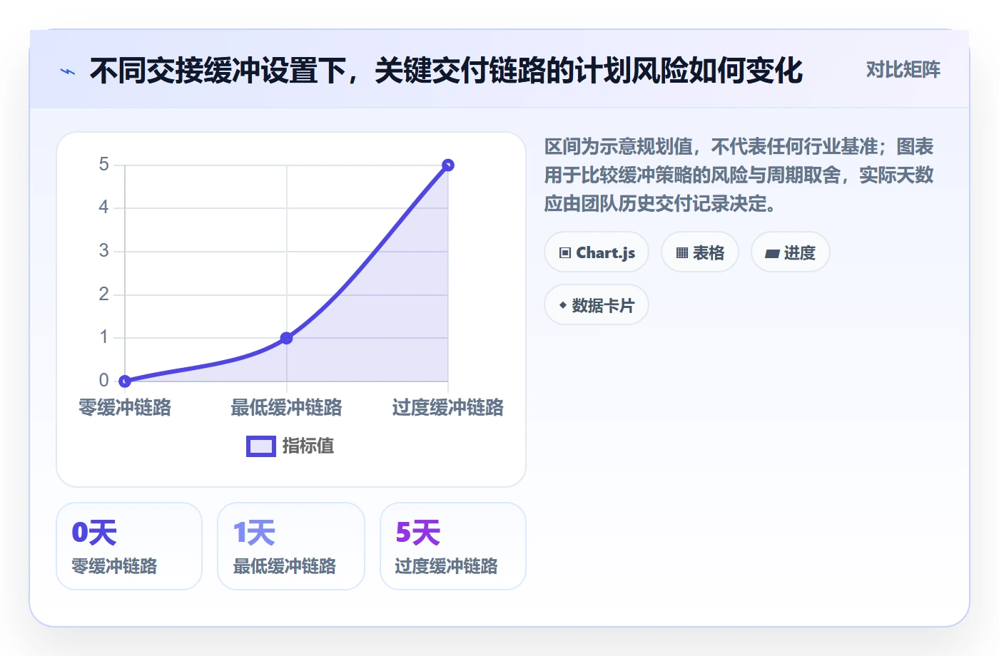Click the description paragraph starting 区间为示意规划值
Screen dimensions: 999x656
click(739, 175)
